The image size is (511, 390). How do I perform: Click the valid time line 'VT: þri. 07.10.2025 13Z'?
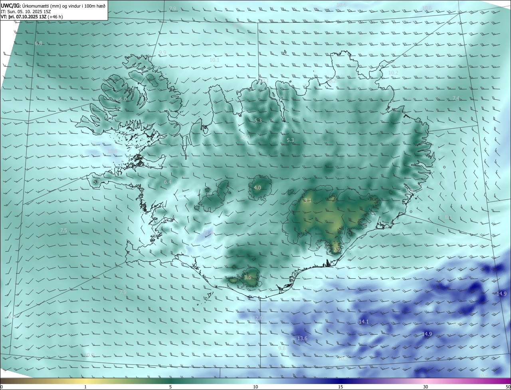[x=32, y=17]
